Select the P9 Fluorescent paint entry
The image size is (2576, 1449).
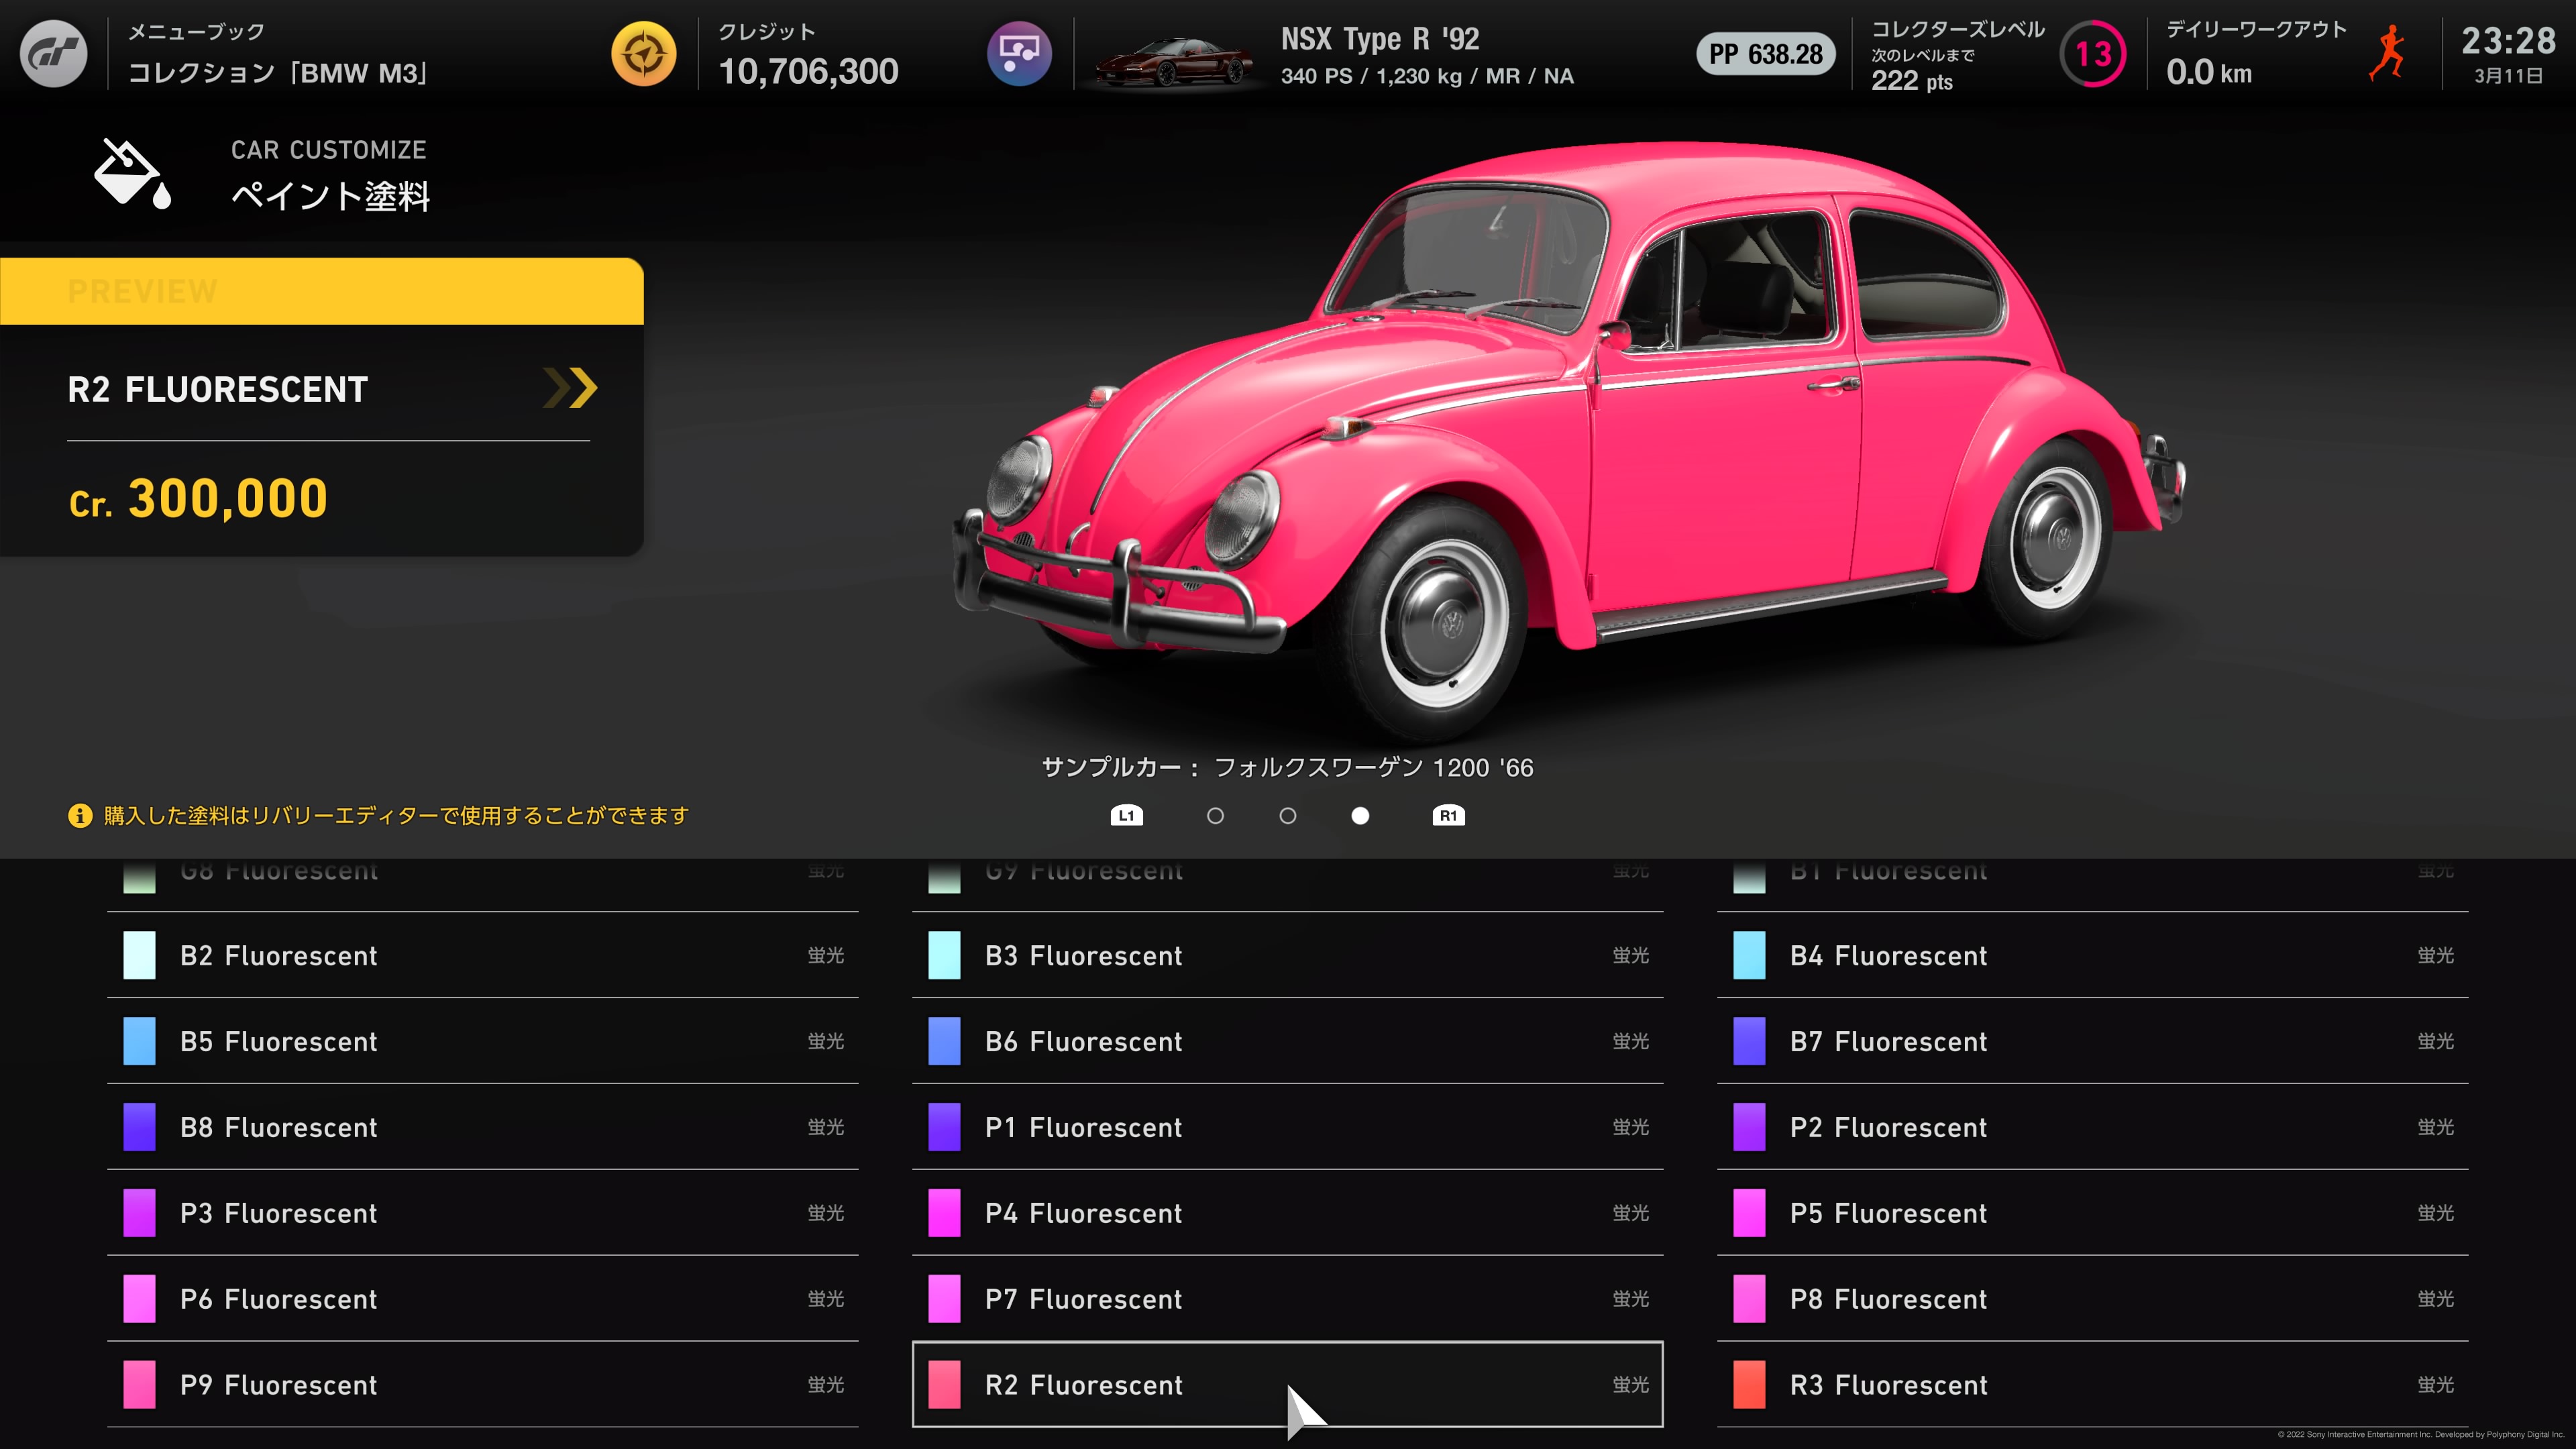[x=482, y=1384]
